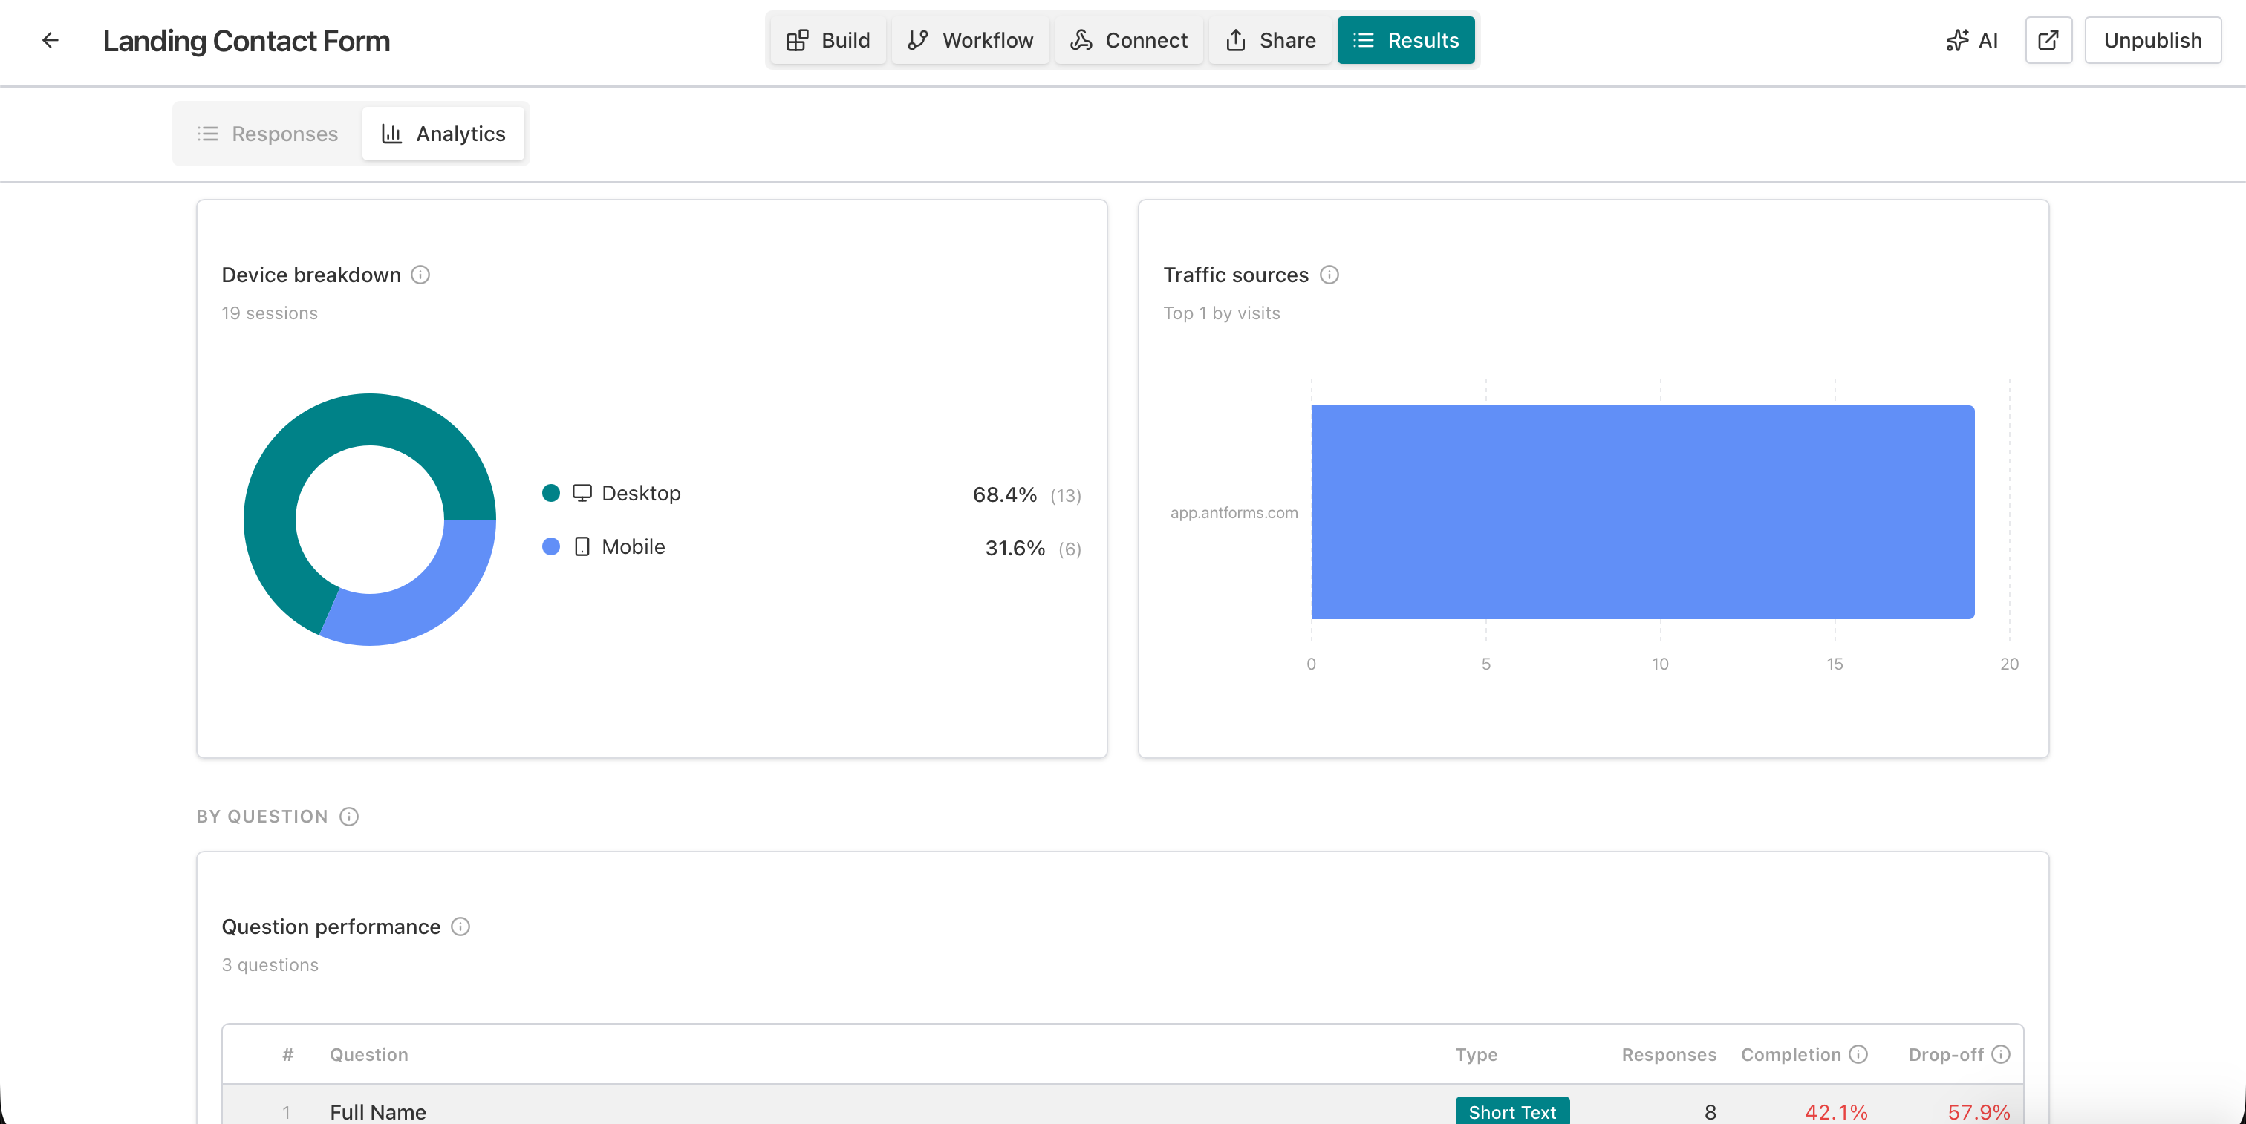Go to the Build section
Image resolution: width=2246 pixels, height=1124 pixels.
coord(828,40)
